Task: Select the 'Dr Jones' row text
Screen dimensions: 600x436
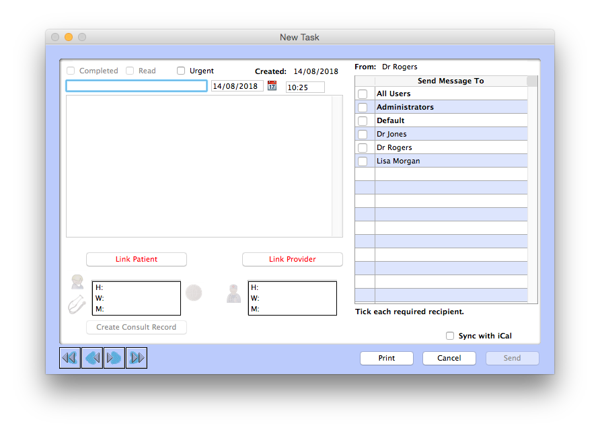Action: click(x=391, y=135)
